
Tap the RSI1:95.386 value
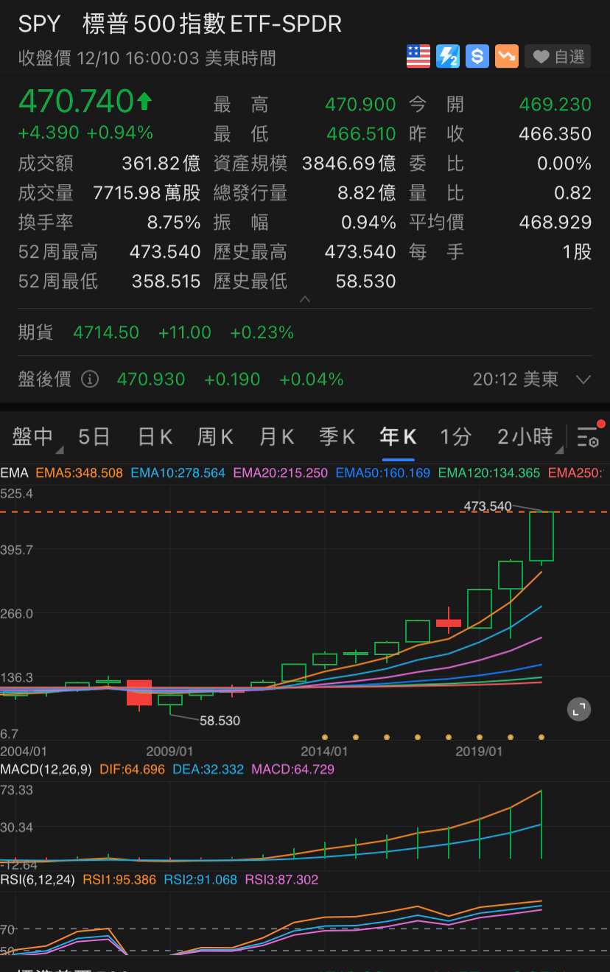(x=119, y=880)
